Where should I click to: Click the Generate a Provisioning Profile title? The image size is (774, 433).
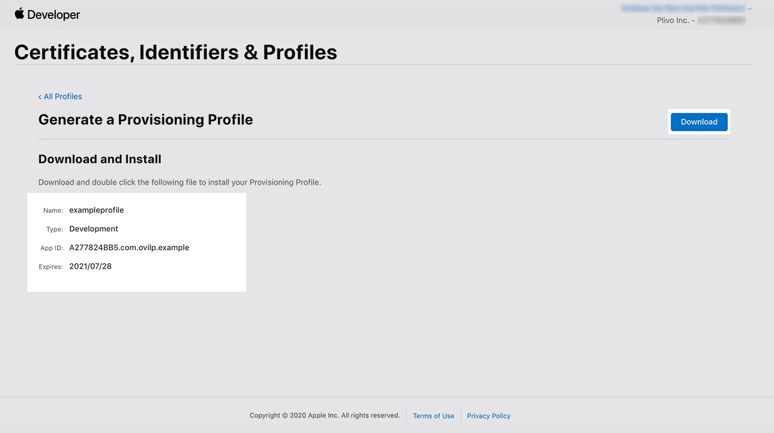point(146,120)
